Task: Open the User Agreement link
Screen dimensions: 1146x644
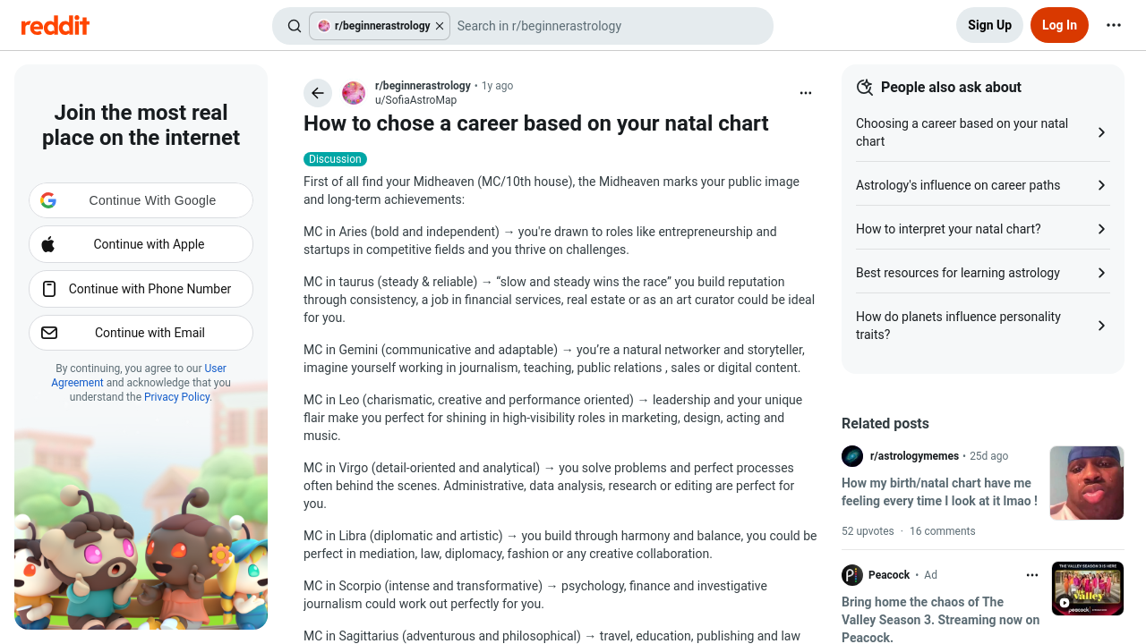Action: point(139,376)
